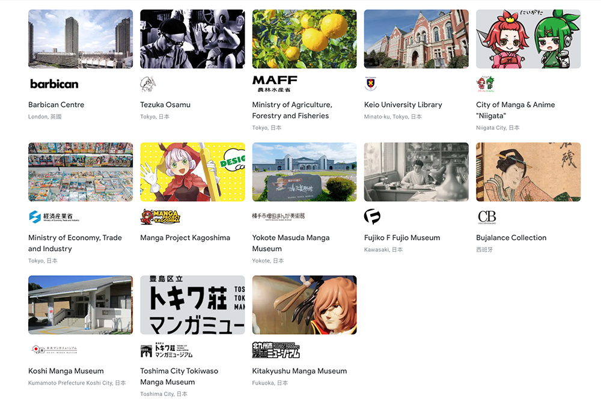Click the "西班牙" location text
The image size is (601, 402).
click(x=484, y=249)
